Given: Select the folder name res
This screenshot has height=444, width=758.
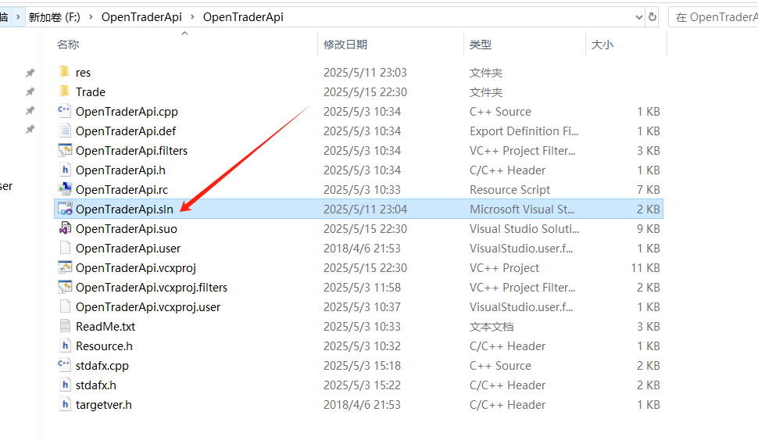Looking at the screenshot, I should coord(83,73).
